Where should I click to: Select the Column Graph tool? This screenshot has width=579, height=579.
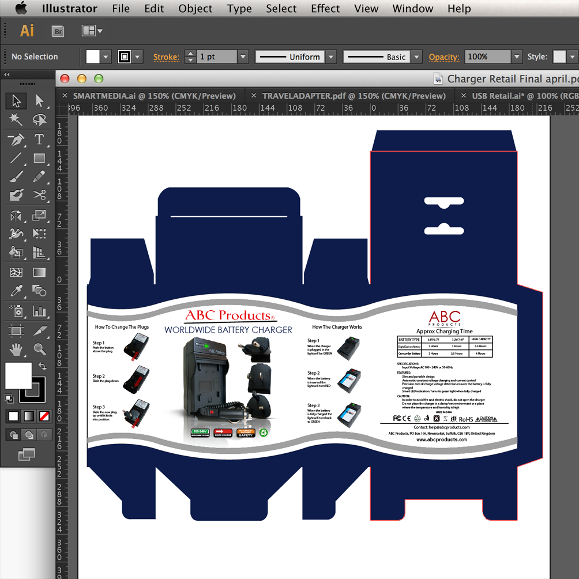pyautogui.click(x=40, y=311)
